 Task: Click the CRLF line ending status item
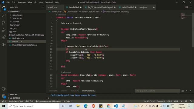(176, 101)
